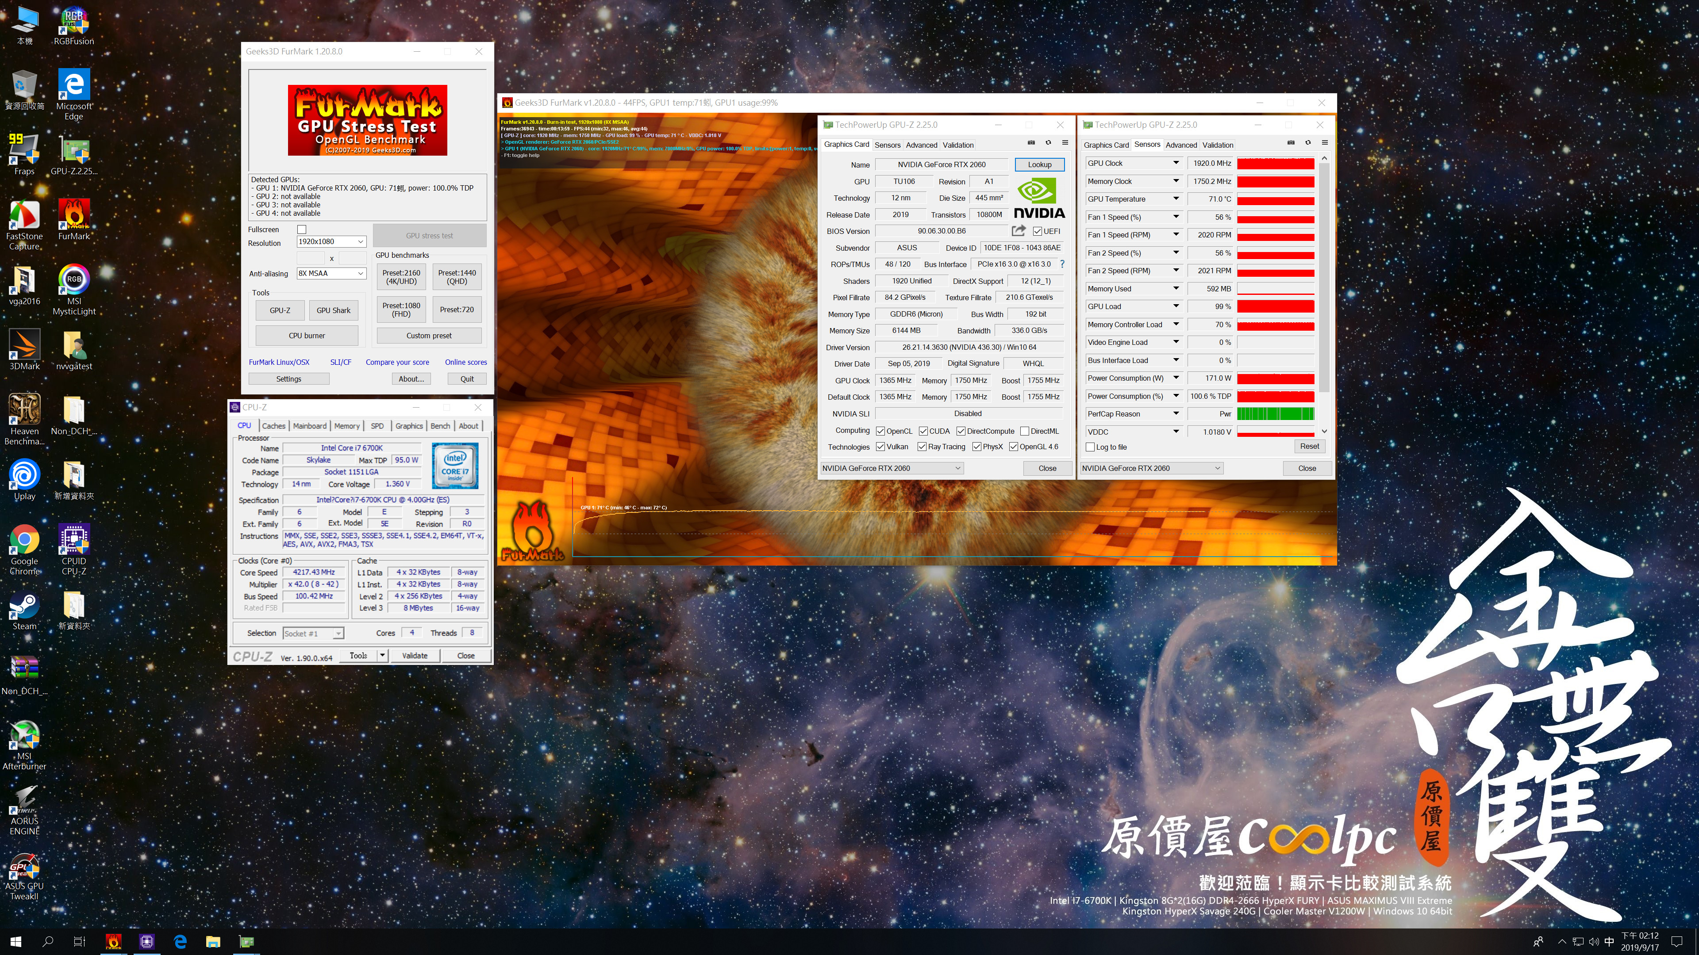Image resolution: width=1699 pixels, height=955 pixels.
Task: Open CPUID CPU-Z desktop shortcut
Action: point(74,550)
